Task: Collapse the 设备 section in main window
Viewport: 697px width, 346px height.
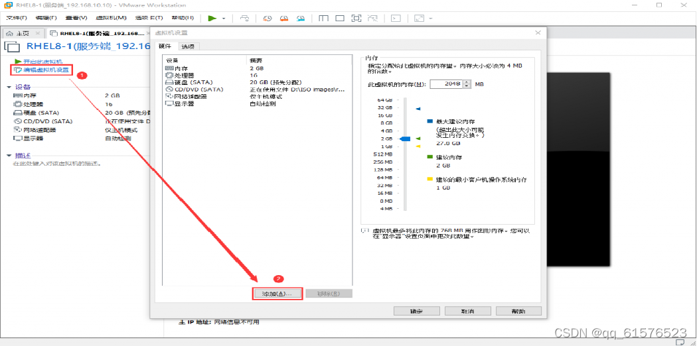Action: [x=9, y=87]
